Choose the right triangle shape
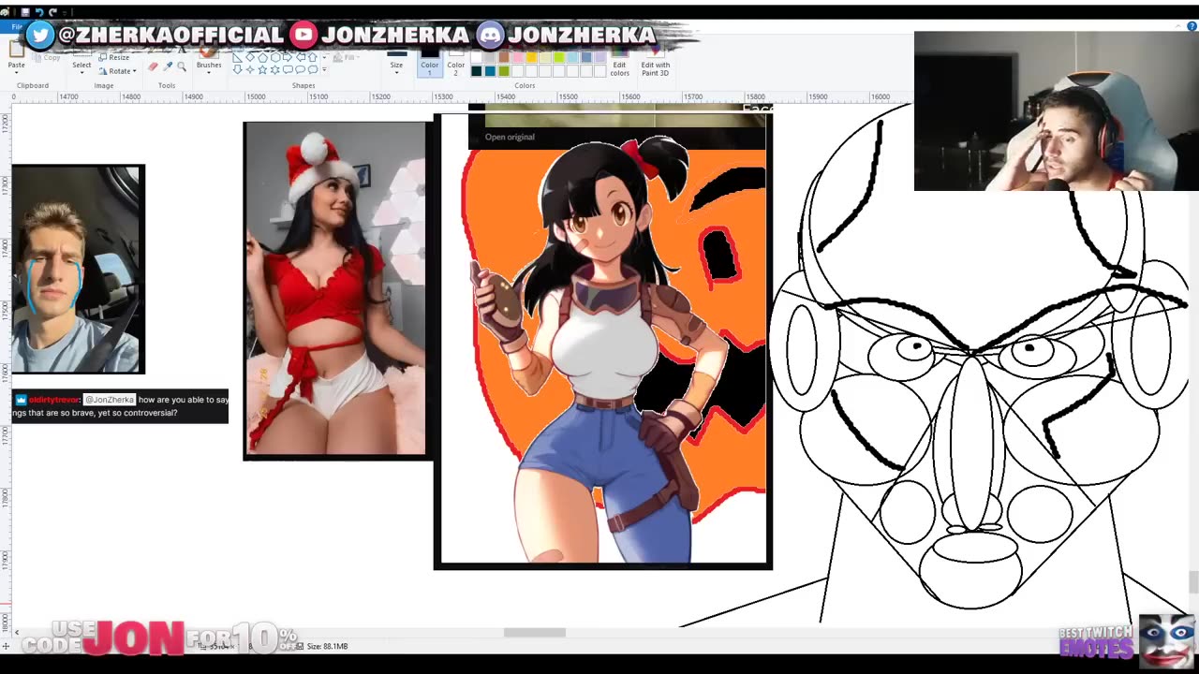The height and width of the screenshot is (674, 1199). point(238,57)
